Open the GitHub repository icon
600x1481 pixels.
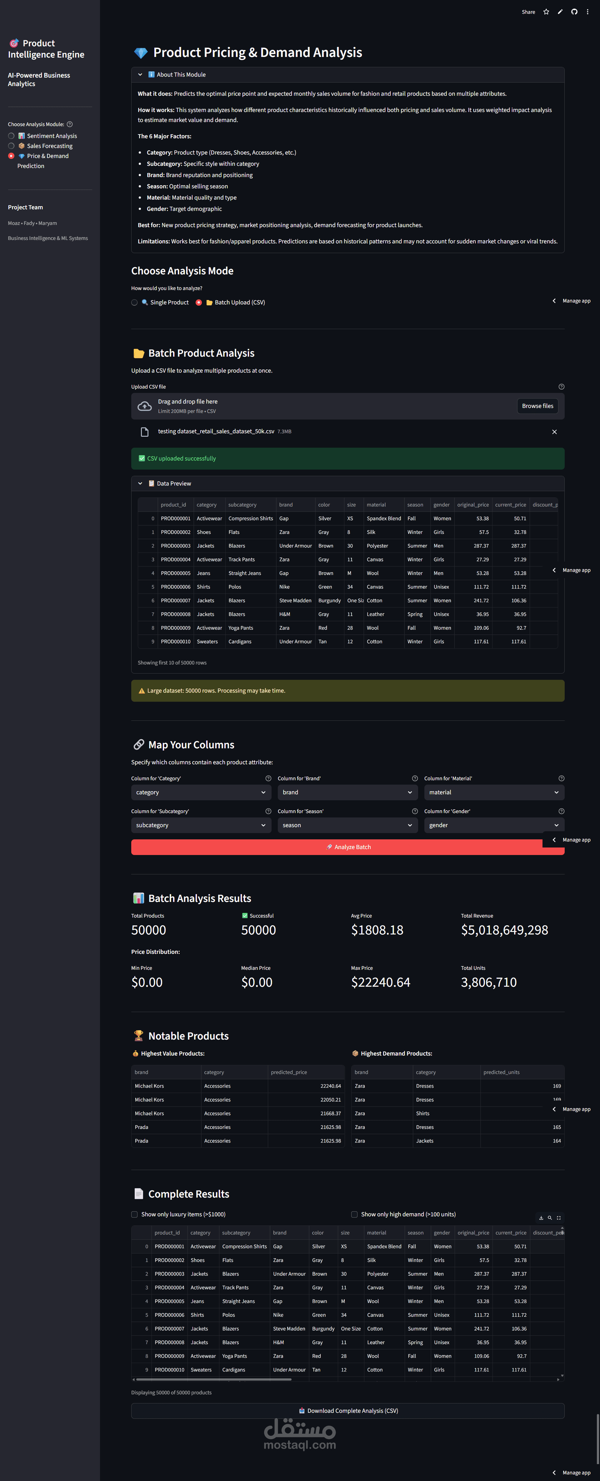pyautogui.click(x=573, y=12)
